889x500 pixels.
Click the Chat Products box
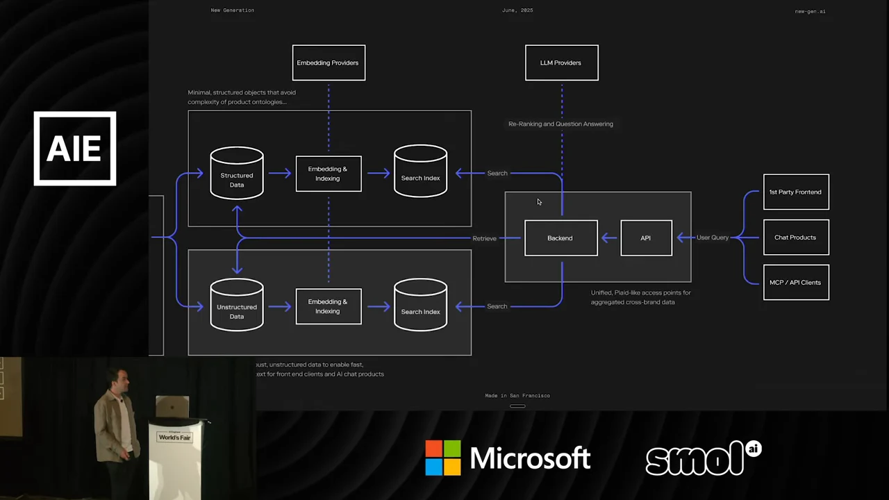pos(796,237)
